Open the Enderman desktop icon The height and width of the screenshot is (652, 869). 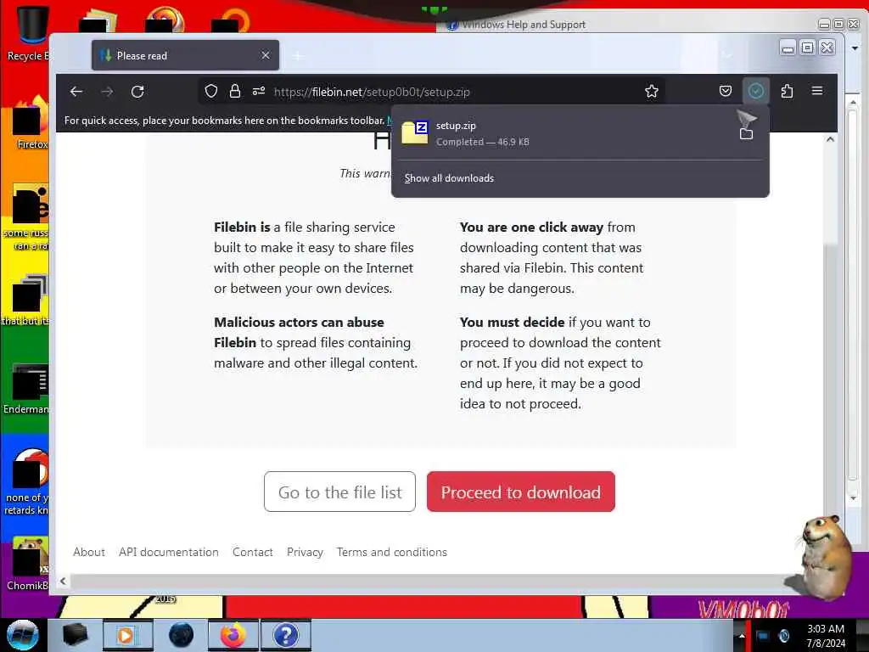[x=26, y=388]
